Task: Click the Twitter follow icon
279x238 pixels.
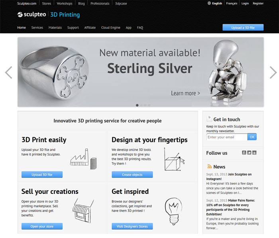Action: tap(249, 153)
